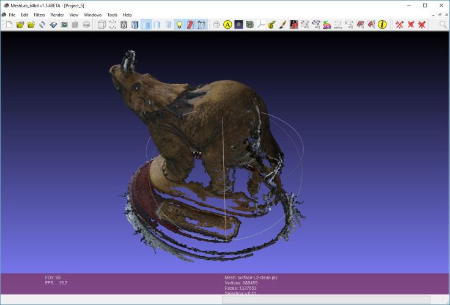450x305 pixels.
Task: Expand the Tools menu
Action: (112, 15)
